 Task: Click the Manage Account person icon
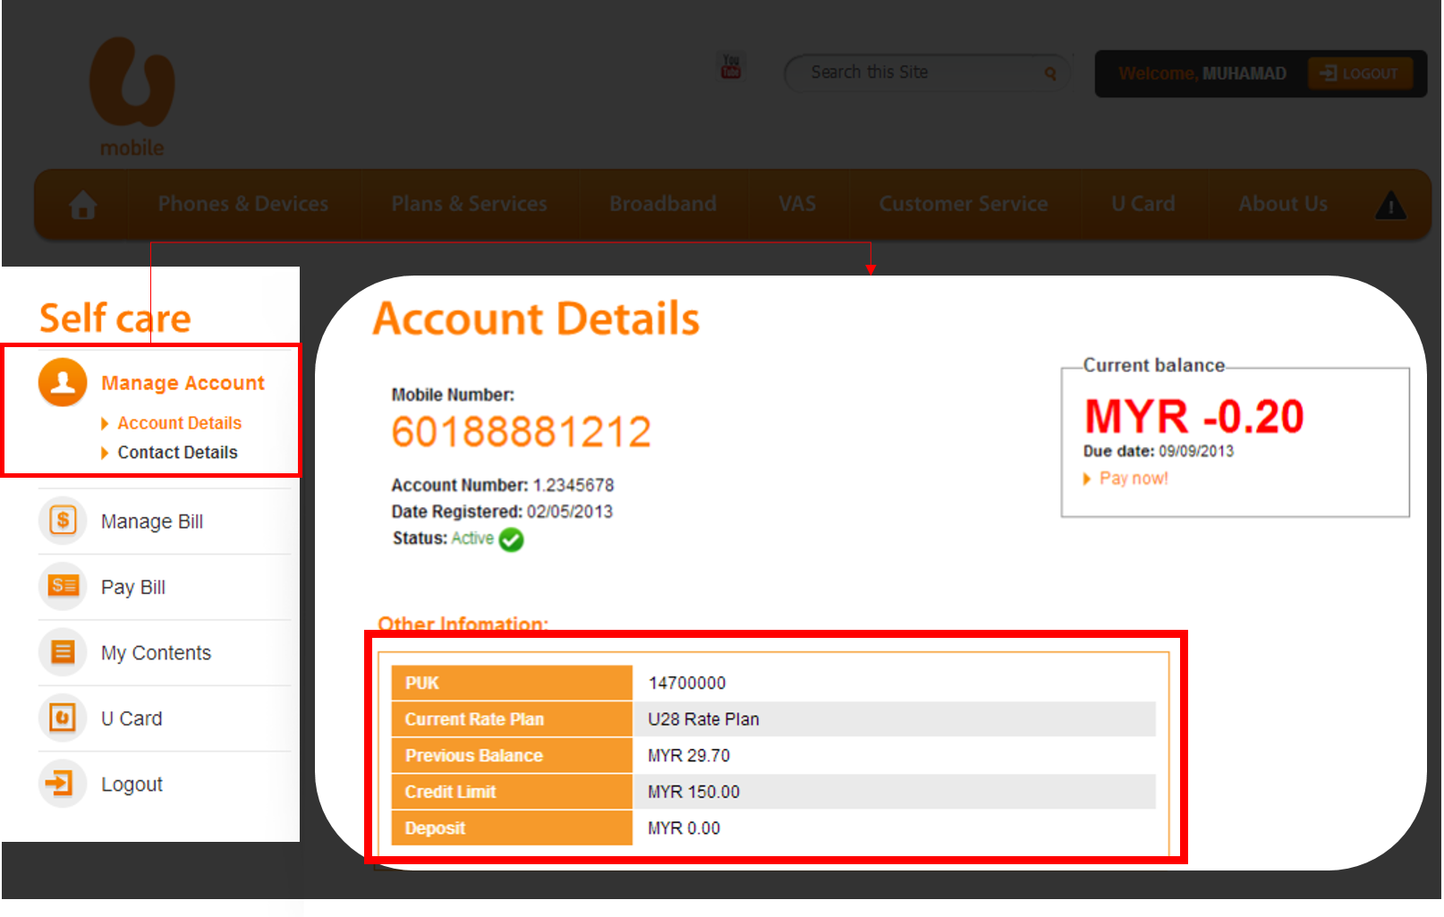coord(63,382)
